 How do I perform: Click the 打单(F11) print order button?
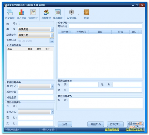(x=115, y=124)
